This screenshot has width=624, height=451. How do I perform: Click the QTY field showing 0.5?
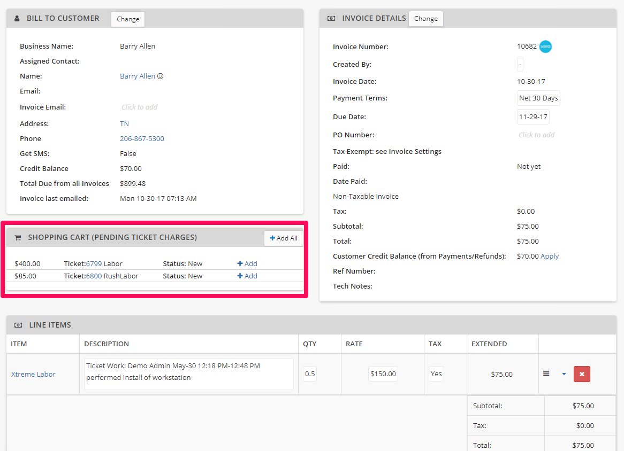click(x=309, y=374)
